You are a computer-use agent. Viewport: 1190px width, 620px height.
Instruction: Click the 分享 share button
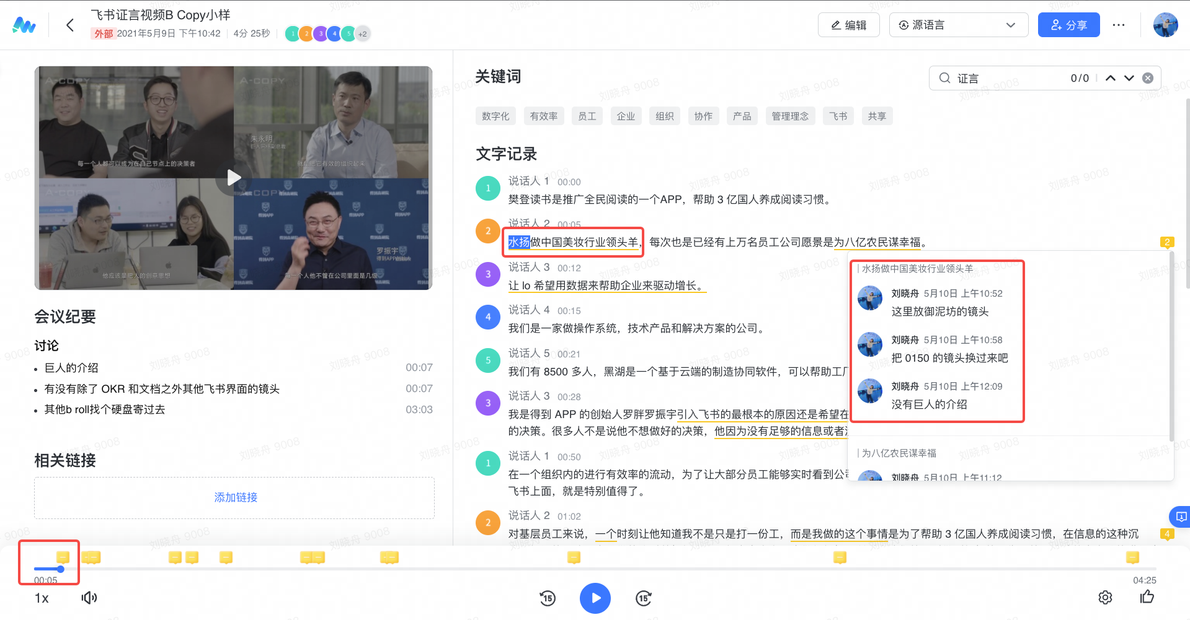(x=1068, y=25)
